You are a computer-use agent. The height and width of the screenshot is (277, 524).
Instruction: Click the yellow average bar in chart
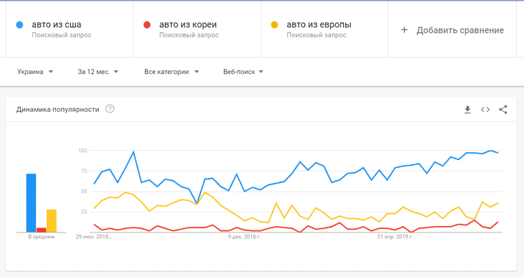[x=52, y=221]
